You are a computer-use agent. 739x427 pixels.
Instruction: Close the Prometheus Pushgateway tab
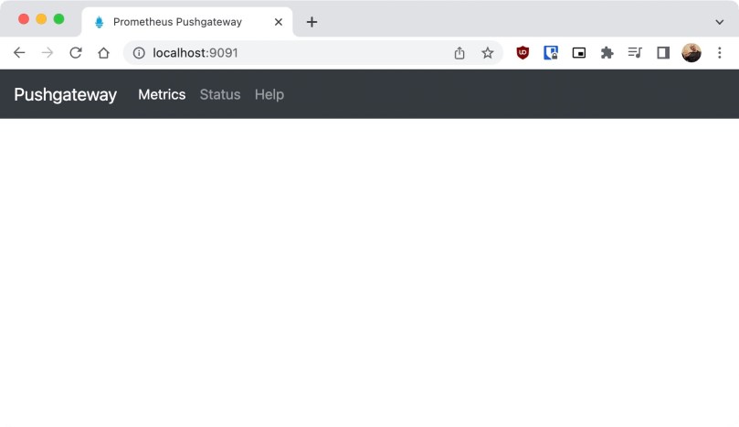point(279,22)
